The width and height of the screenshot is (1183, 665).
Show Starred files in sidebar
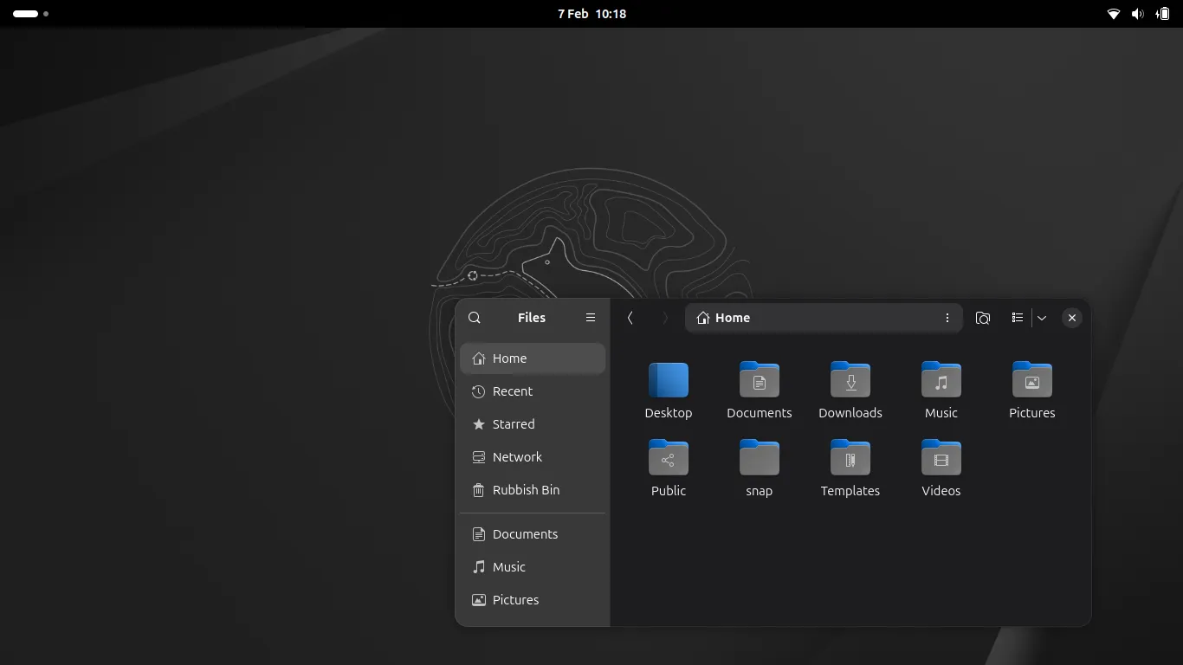click(512, 424)
